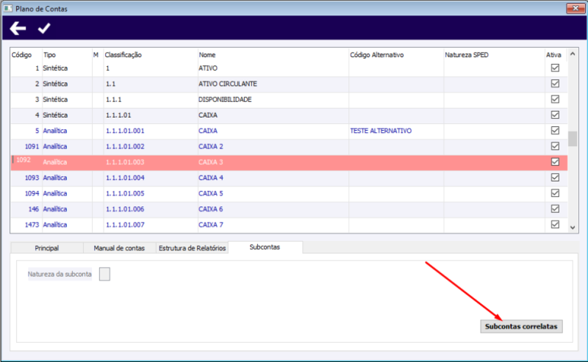Click code 1092 in the selected row
The height and width of the screenshot is (362, 588).
[24, 160]
